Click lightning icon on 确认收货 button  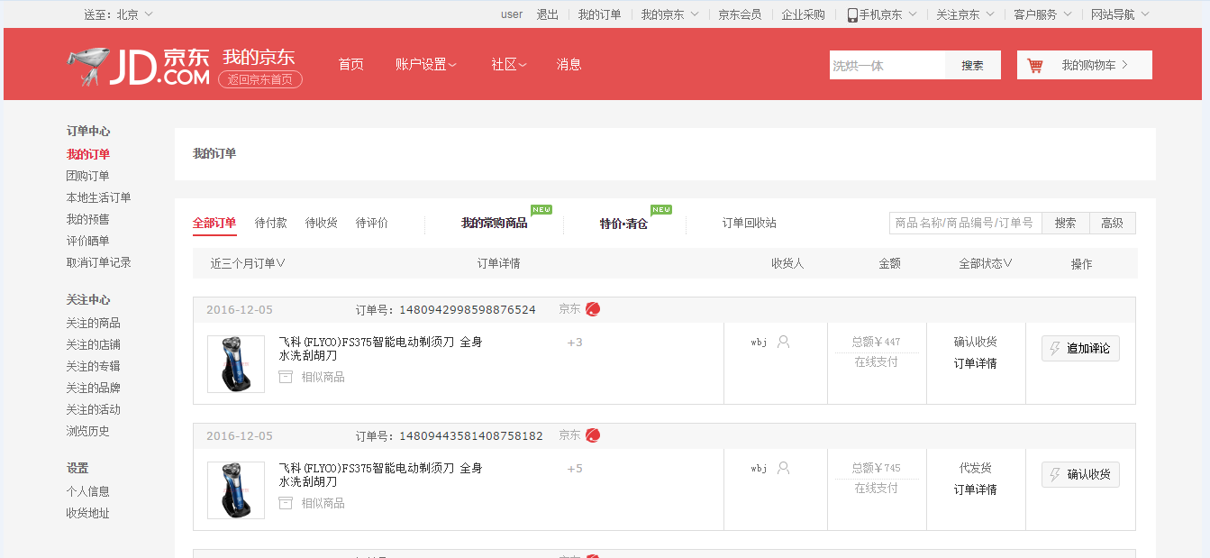pos(1055,474)
